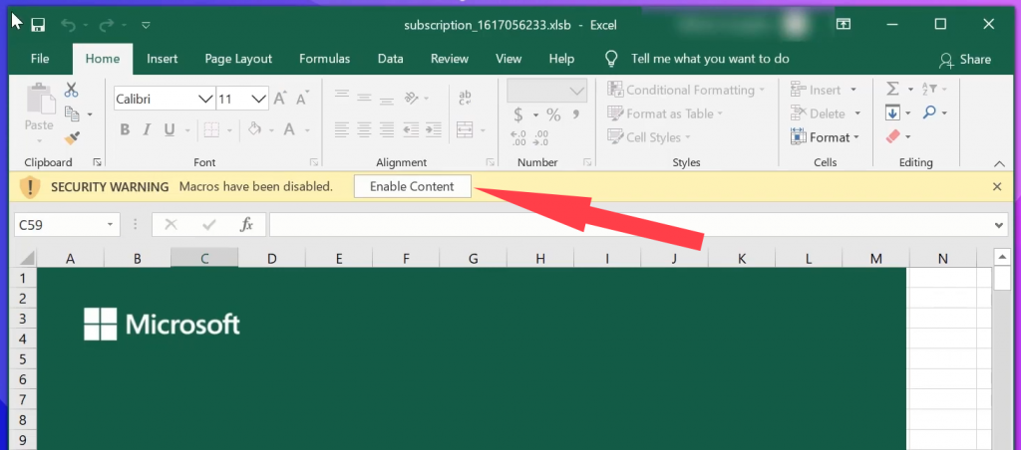Viewport: 1021px width, 450px height.
Task: Click the Clear eraser icon
Action: point(892,137)
